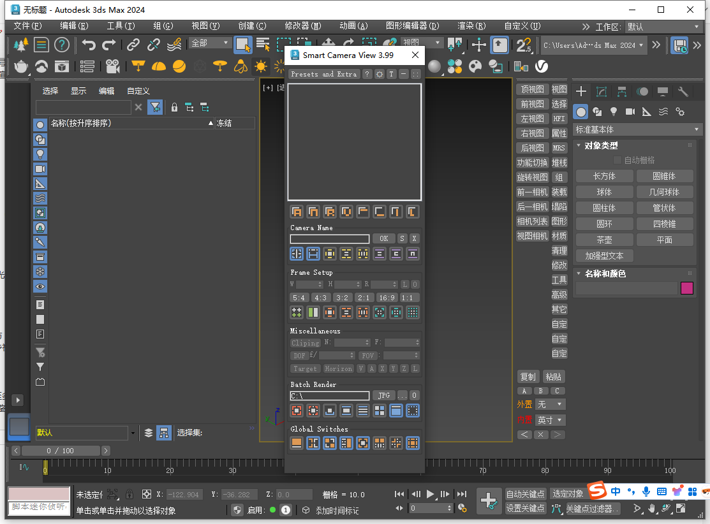Open the Lights category in the Create panel
This screenshot has width=710, height=524.
tap(614, 112)
